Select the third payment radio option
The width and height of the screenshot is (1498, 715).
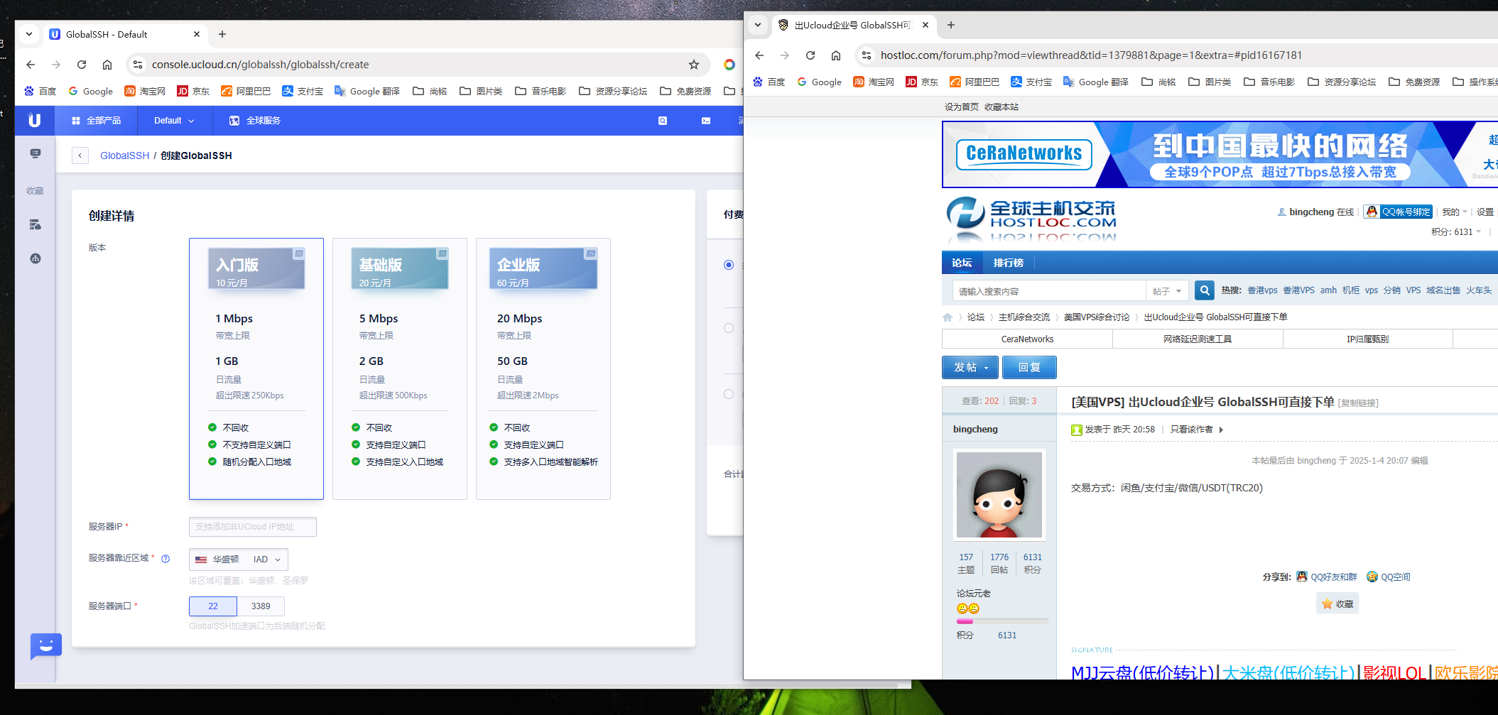(729, 394)
